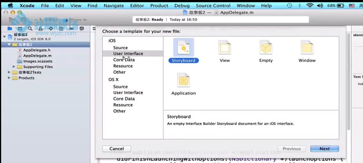This screenshot has width=363, height=163.
Task: Click the window title AppDelegate.m
Action: (x=237, y=13)
